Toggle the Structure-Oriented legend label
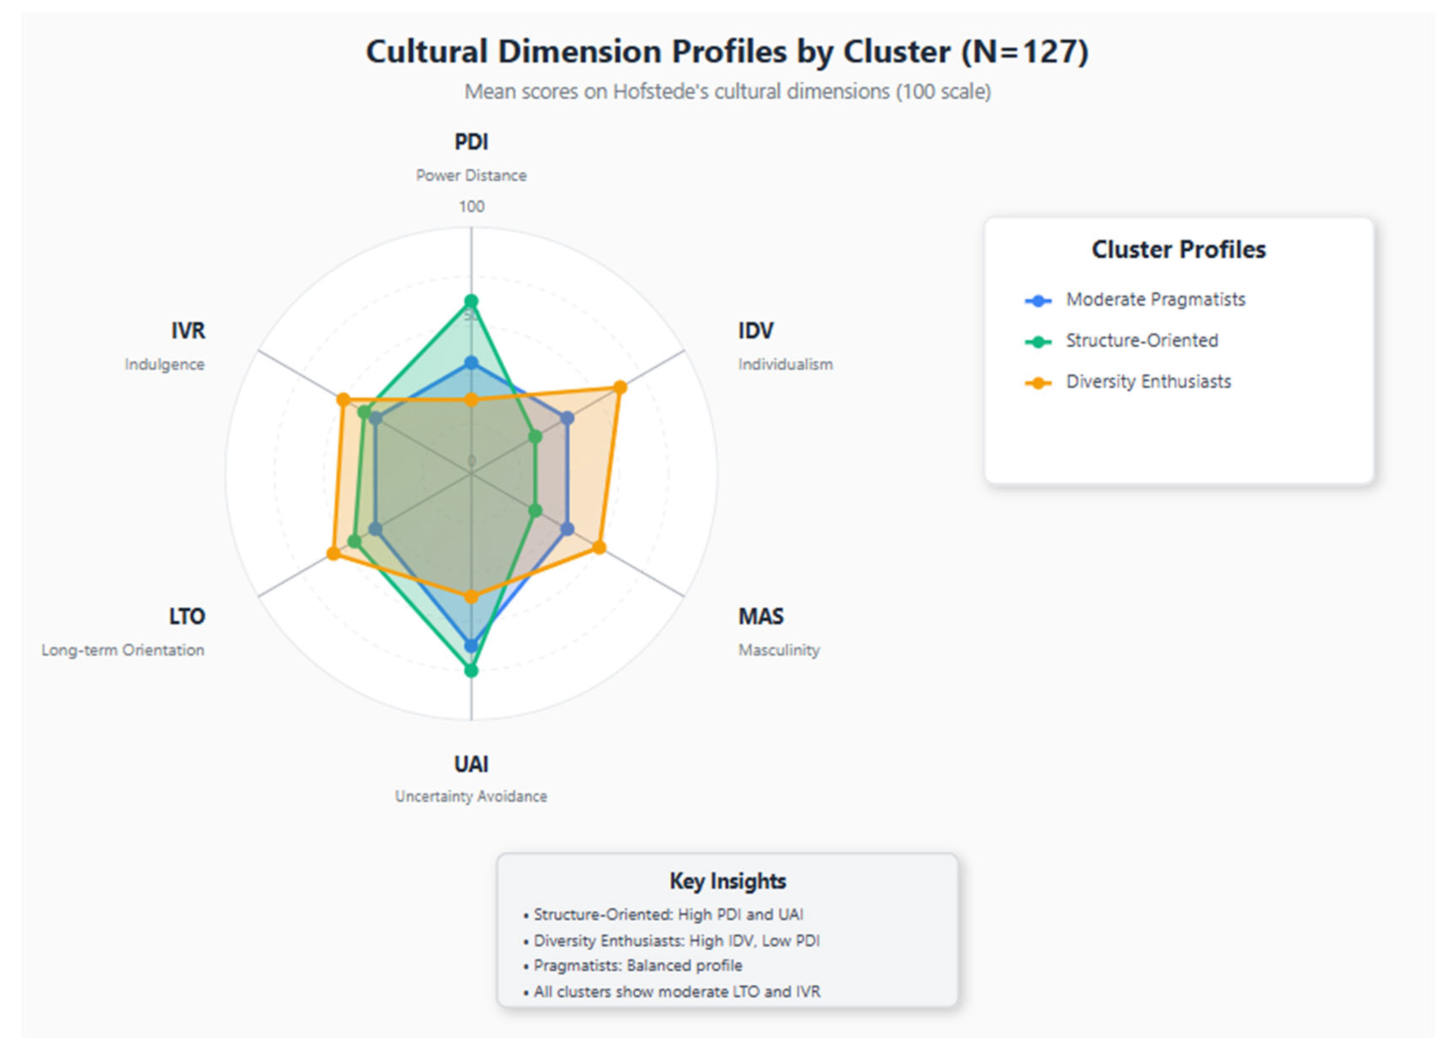1446x1052 pixels. click(1142, 341)
